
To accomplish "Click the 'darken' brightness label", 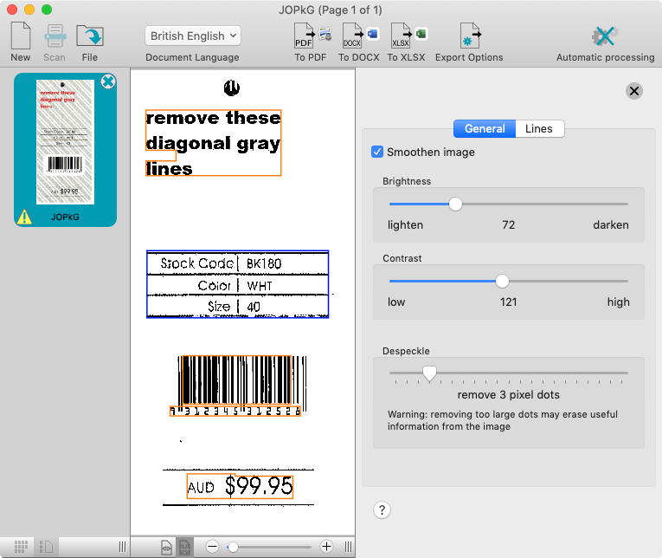I will pos(610,225).
